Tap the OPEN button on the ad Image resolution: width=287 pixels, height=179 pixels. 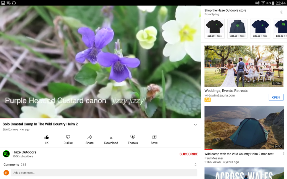pos(276,97)
